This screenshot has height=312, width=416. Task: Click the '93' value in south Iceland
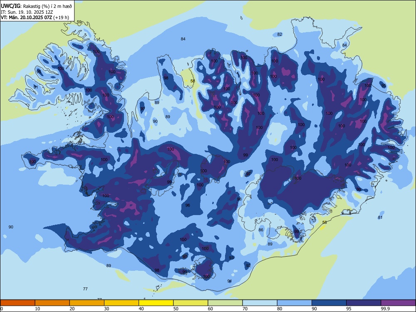[x=231, y=258]
